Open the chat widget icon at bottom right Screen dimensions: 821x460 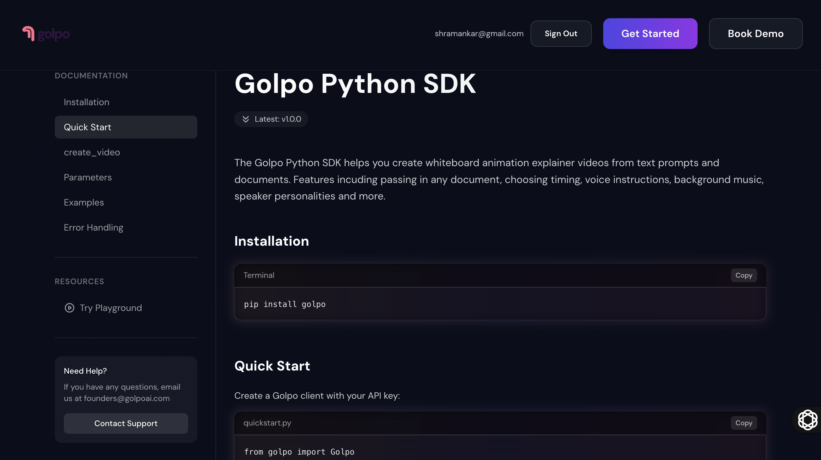(807, 420)
